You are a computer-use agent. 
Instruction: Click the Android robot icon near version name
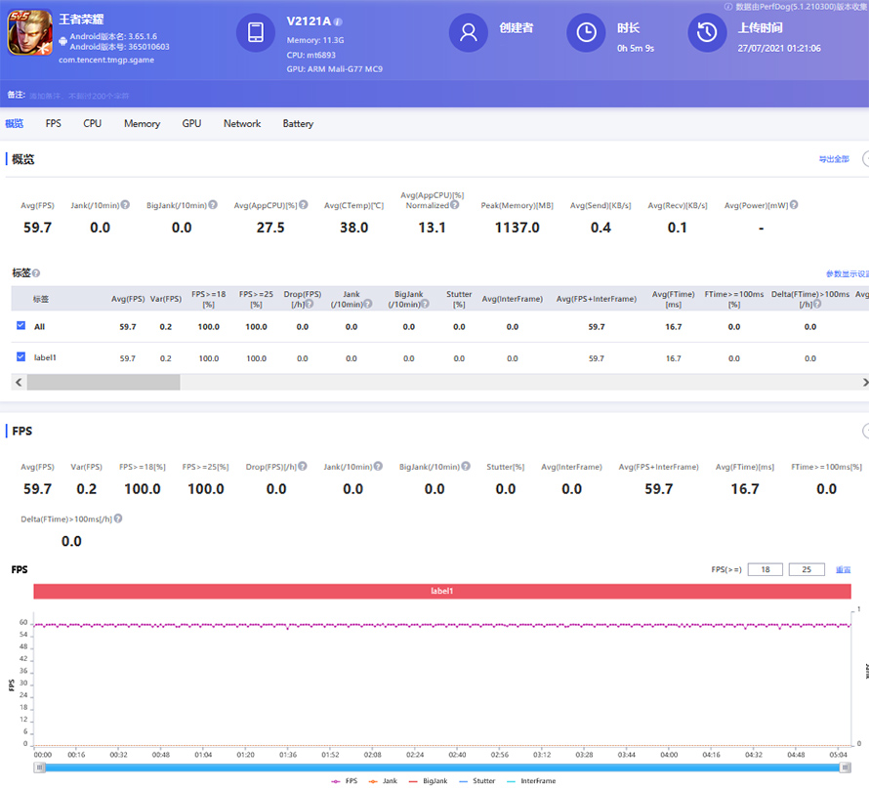click(x=63, y=41)
